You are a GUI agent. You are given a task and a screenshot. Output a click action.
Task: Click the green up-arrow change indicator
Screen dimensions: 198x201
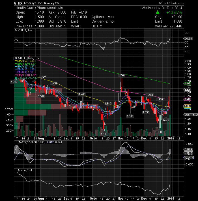click(x=158, y=12)
